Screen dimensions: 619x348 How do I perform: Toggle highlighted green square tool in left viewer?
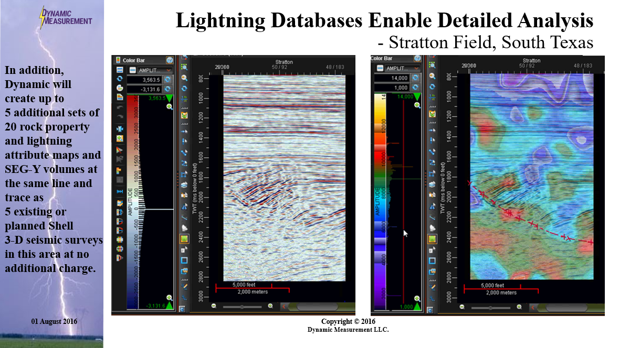coord(184,239)
